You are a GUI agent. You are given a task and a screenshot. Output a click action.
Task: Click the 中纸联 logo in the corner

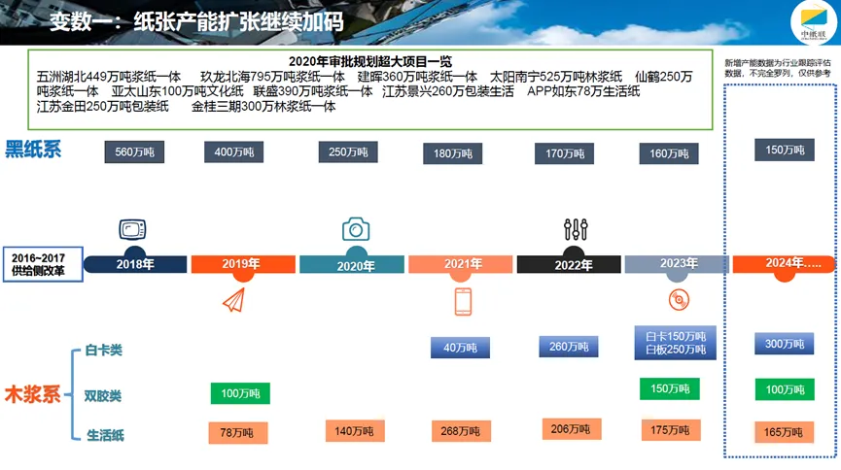[x=814, y=23]
